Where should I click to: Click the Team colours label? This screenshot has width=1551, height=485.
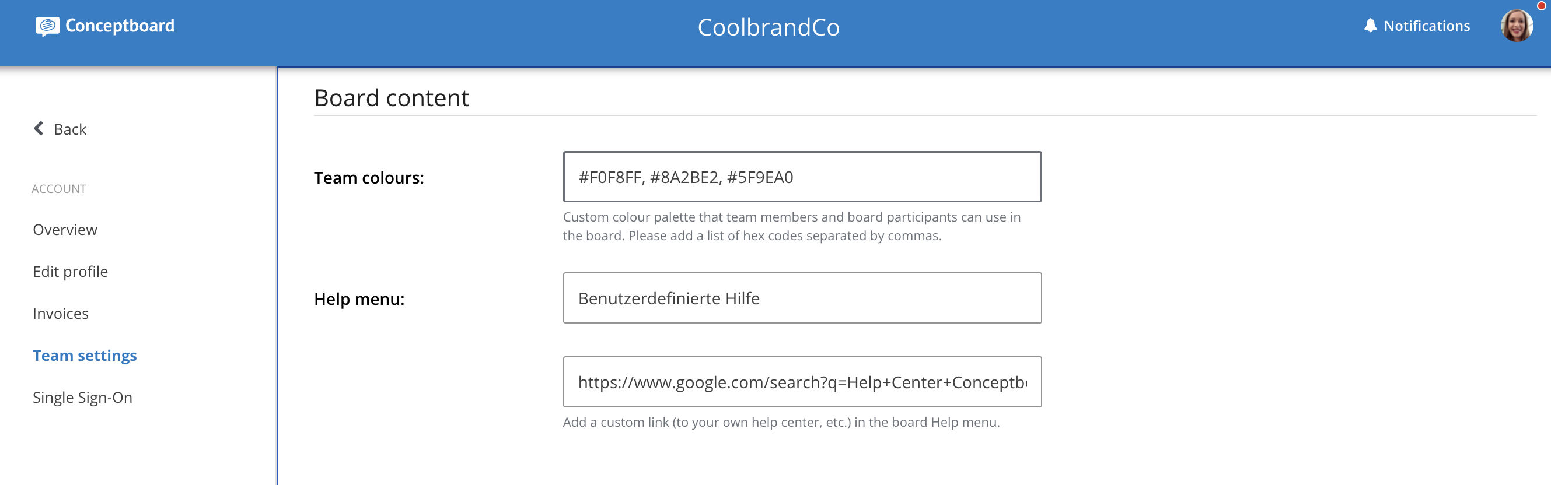tap(369, 178)
